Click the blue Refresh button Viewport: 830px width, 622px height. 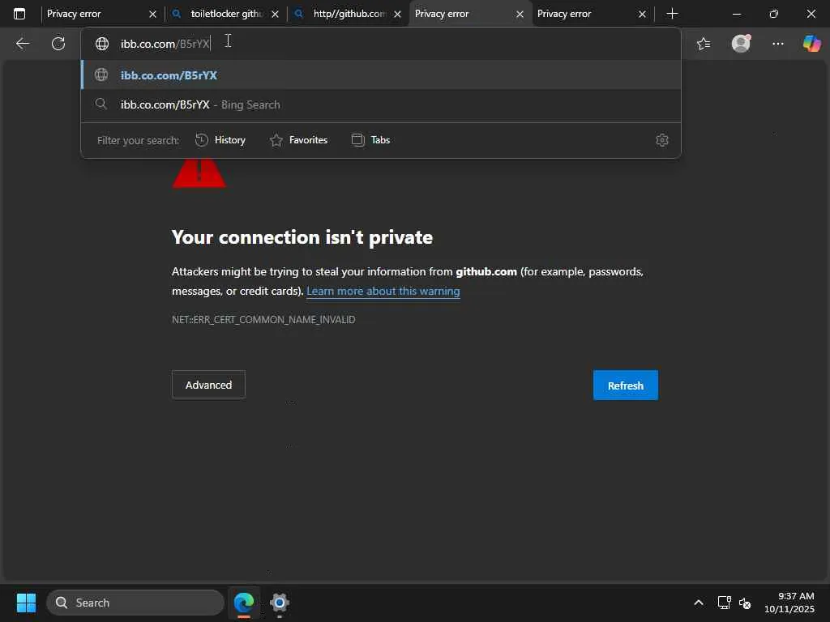pyautogui.click(x=626, y=386)
